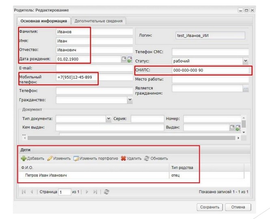Expand the Гражданство dropdown
Viewport: 270px width, 219px height.
click(130, 99)
